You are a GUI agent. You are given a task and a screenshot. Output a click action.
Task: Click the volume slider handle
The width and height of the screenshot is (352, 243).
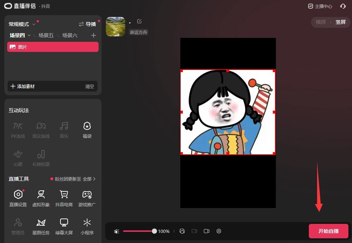(x=154, y=231)
